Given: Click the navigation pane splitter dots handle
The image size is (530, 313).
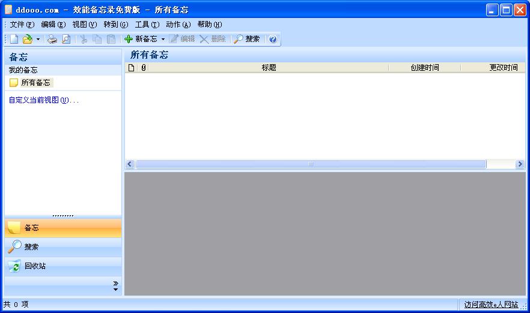Looking at the screenshot, I should [63, 216].
